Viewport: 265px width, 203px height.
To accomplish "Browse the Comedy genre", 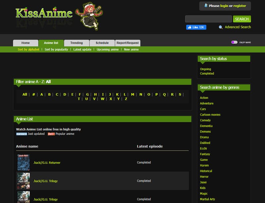I will tap(205, 120).
